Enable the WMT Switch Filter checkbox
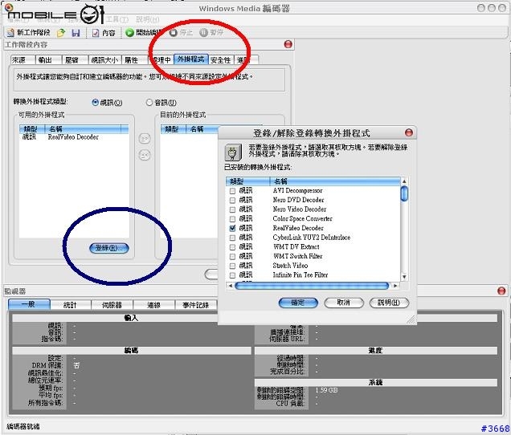 click(232, 257)
